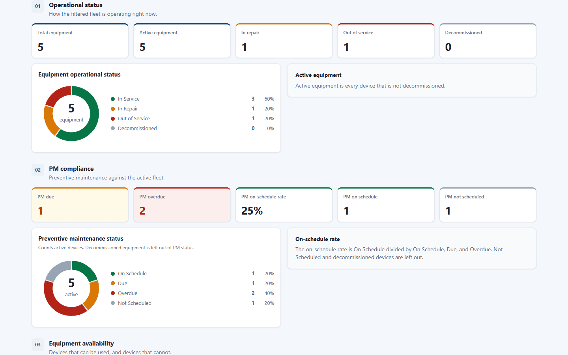Open the PM on schedule card

386,205
